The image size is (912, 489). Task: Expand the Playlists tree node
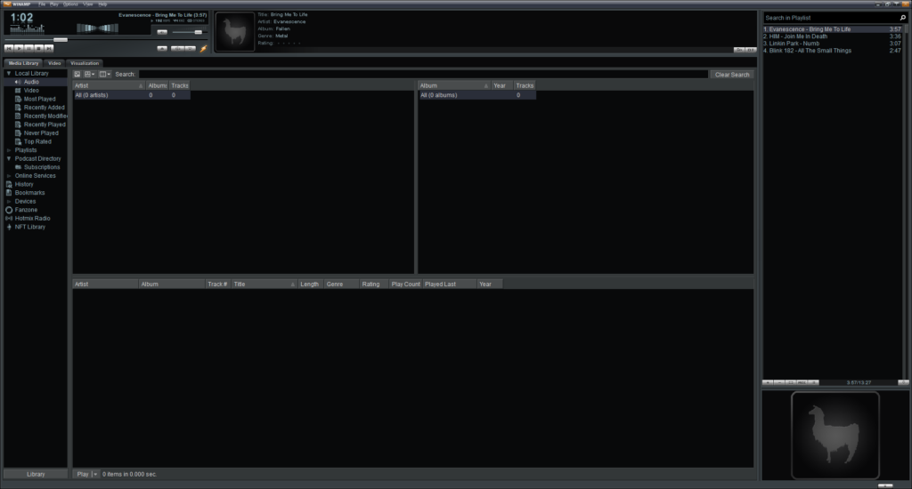click(9, 150)
